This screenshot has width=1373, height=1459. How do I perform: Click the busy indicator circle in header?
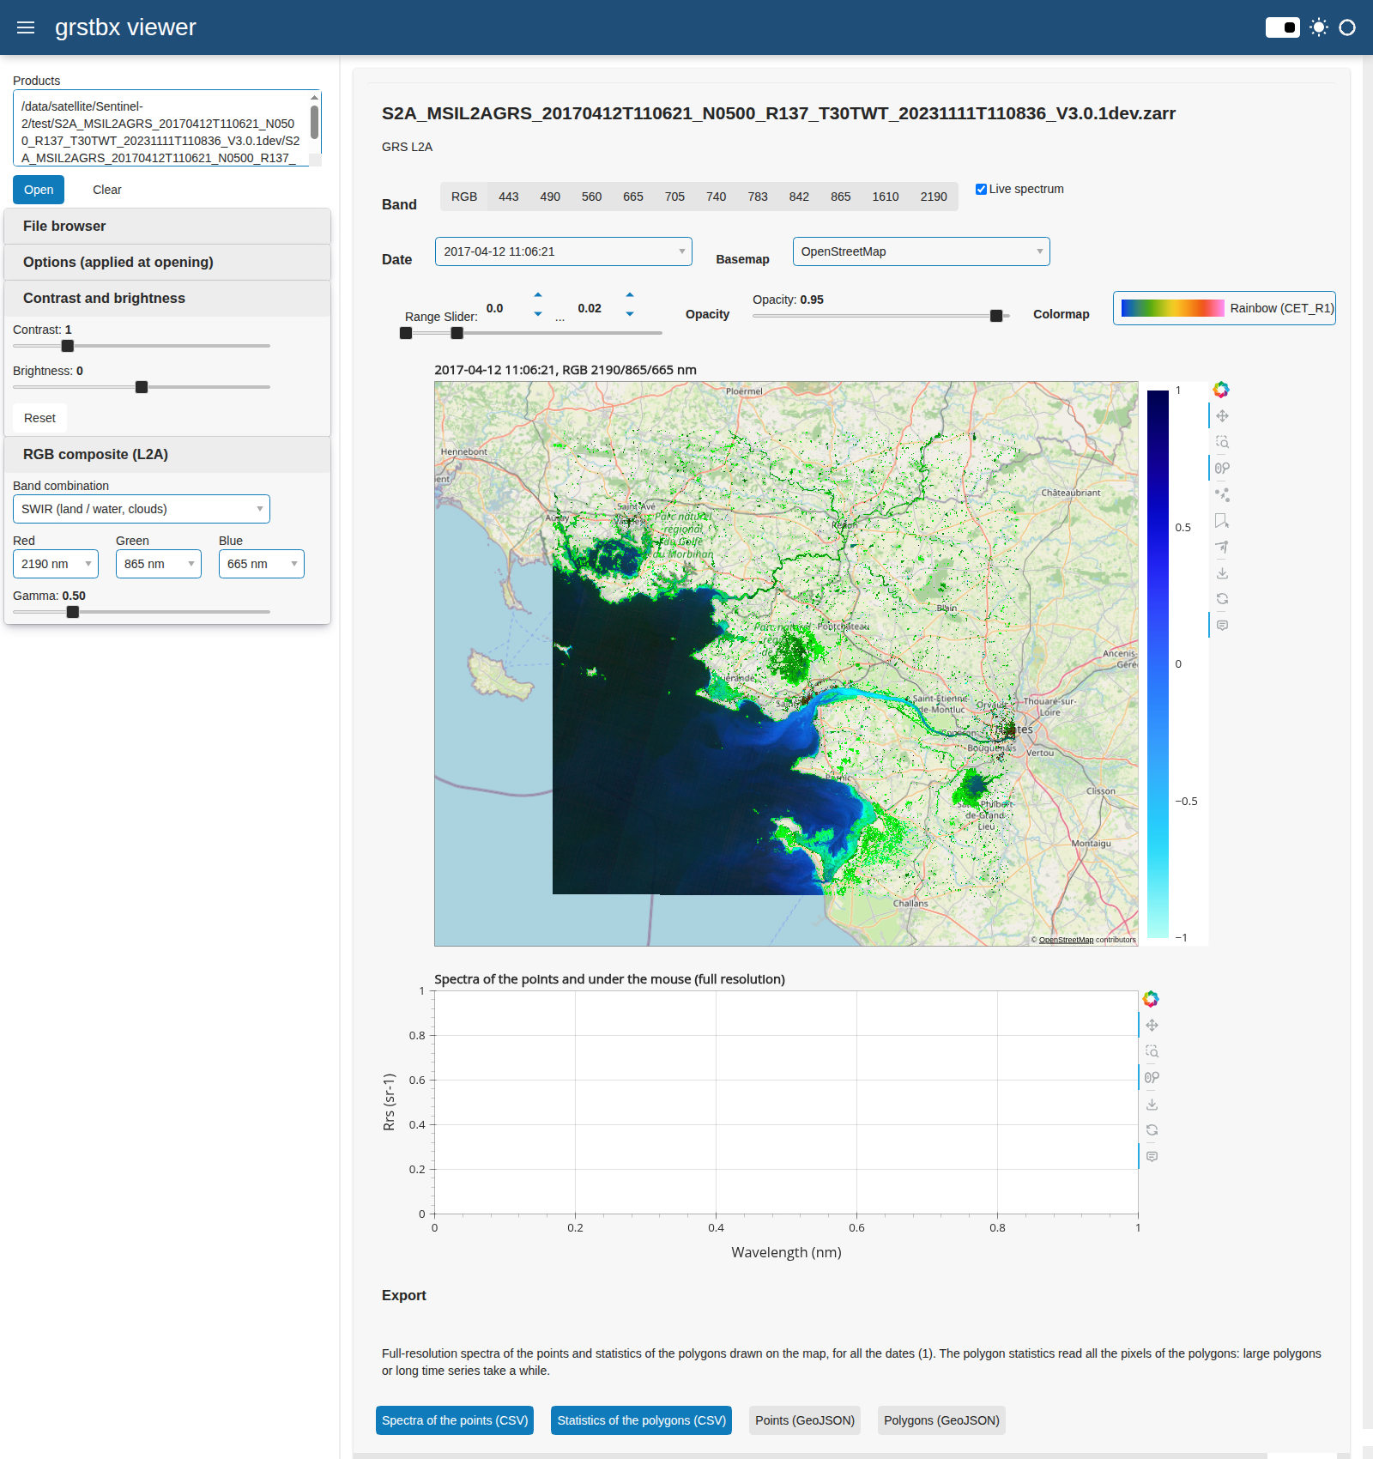[x=1347, y=27]
